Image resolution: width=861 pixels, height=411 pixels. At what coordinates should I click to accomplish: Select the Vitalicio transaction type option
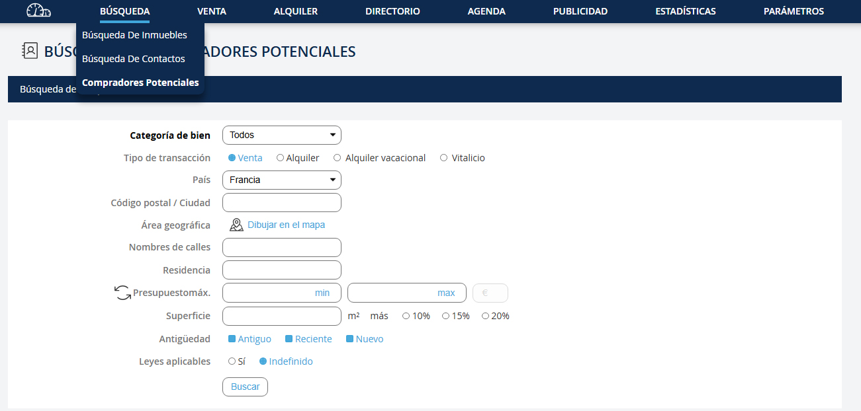click(443, 158)
